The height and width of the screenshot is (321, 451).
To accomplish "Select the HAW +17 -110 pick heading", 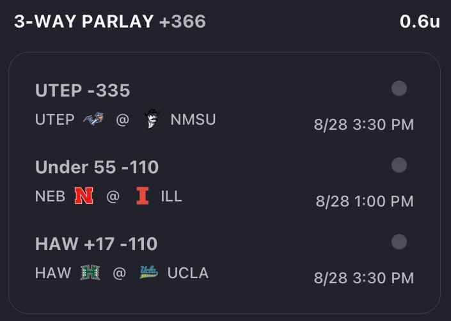I will (x=97, y=244).
